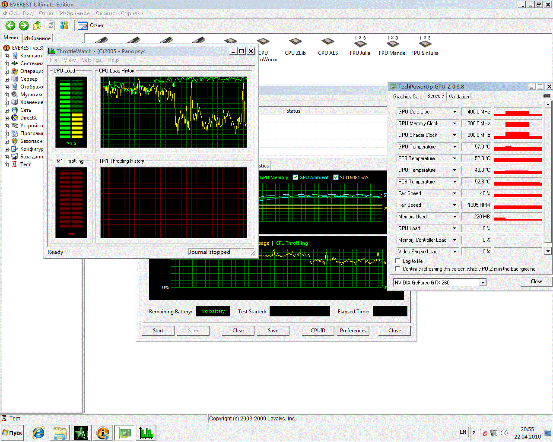The width and height of the screenshot is (553, 442).
Task: Open the Memory Controller Load dropdown
Action: [x=454, y=240]
